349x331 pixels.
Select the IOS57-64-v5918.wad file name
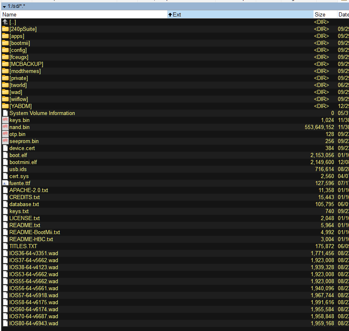click(x=33, y=296)
